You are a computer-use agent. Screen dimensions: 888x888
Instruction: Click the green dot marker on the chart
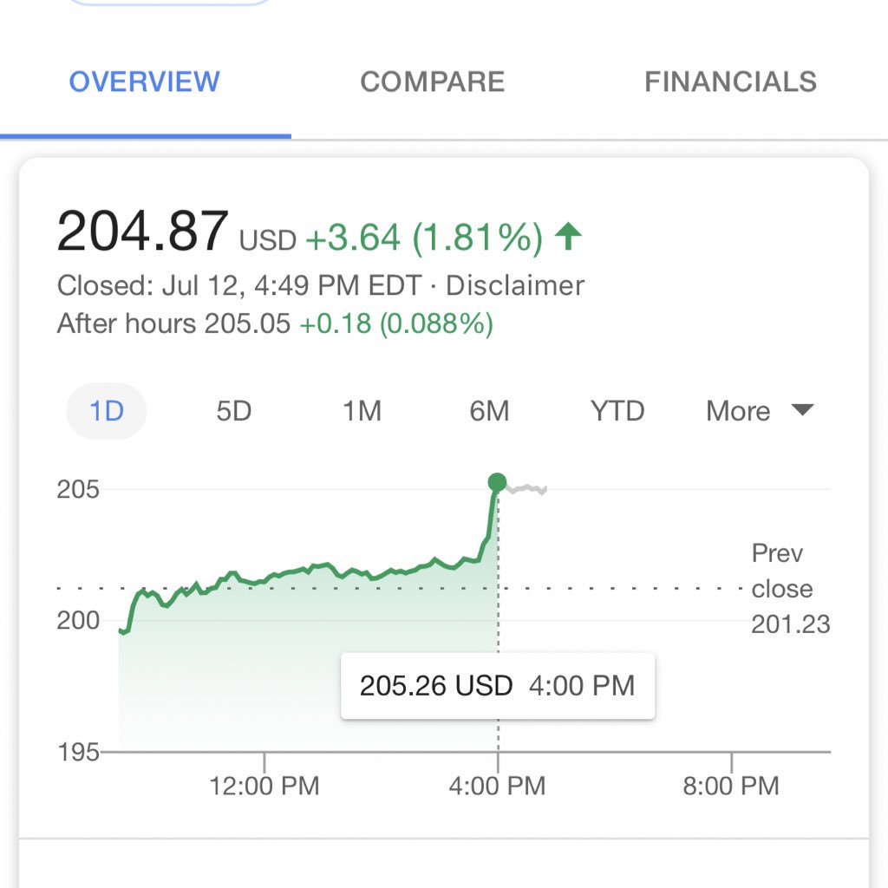[x=497, y=482]
